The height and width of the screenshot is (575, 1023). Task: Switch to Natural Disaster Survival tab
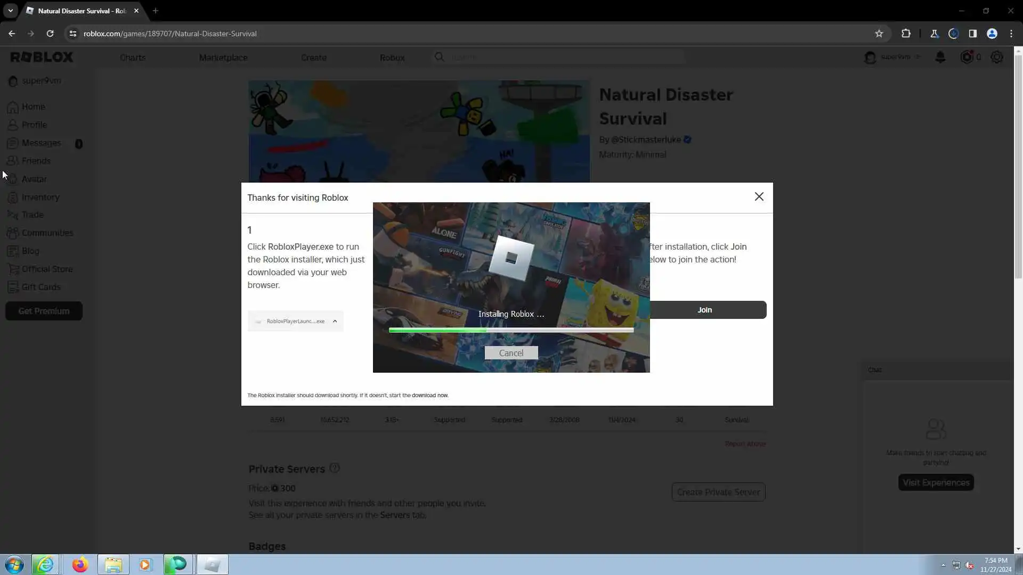(81, 11)
